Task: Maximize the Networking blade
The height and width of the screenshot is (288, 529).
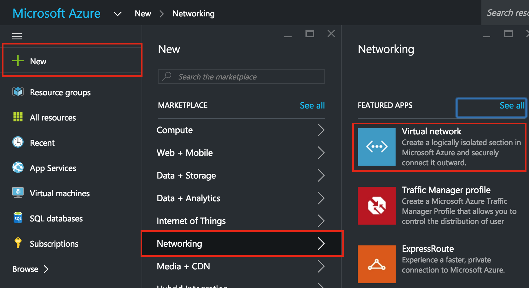Action: point(509,33)
